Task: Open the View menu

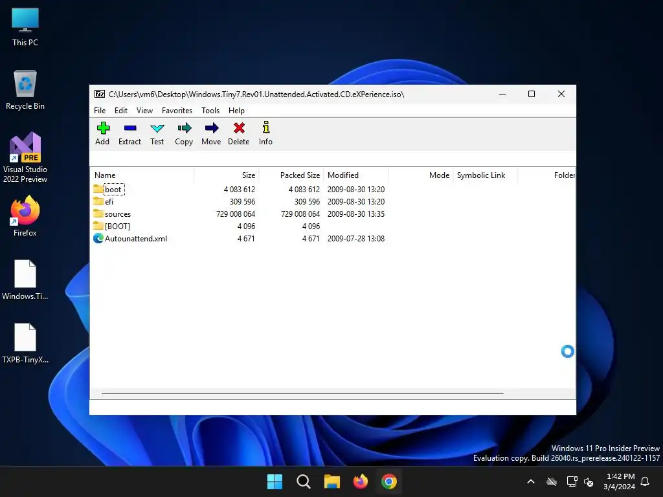Action: click(144, 110)
